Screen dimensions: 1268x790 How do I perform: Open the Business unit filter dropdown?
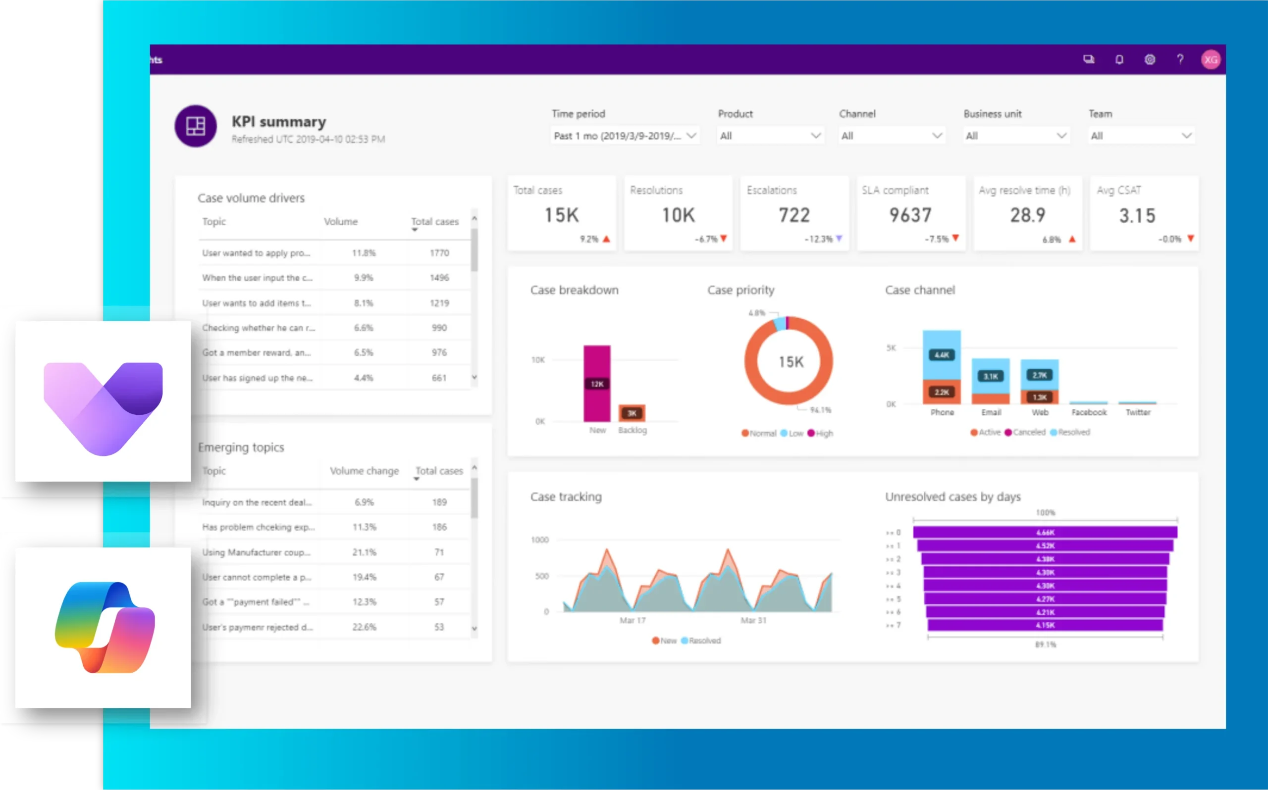tap(1015, 136)
